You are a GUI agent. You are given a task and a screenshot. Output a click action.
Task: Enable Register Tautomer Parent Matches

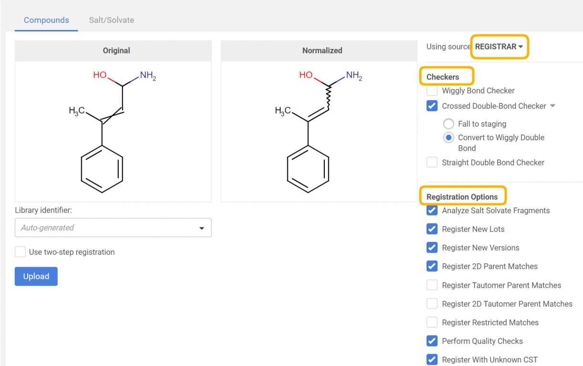[432, 285]
